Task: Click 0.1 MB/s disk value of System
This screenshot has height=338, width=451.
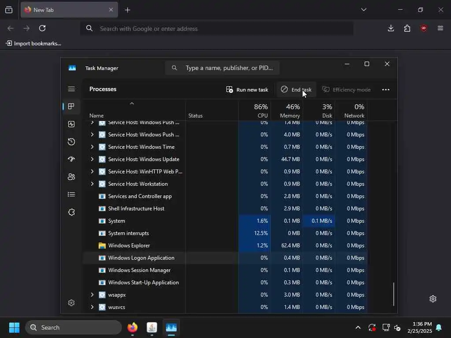Action: pos(322,221)
